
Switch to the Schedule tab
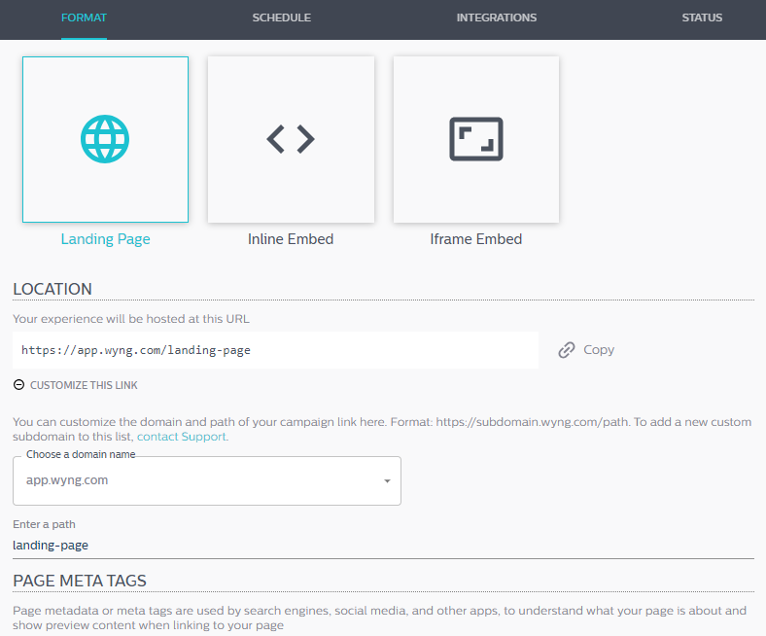click(x=281, y=18)
